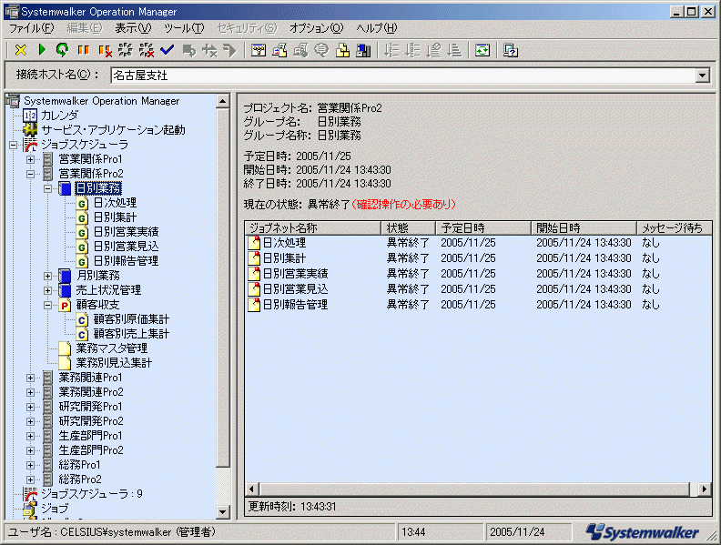Click the tree scrollbar up arrow
This screenshot has width=721, height=545.
pos(222,102)
